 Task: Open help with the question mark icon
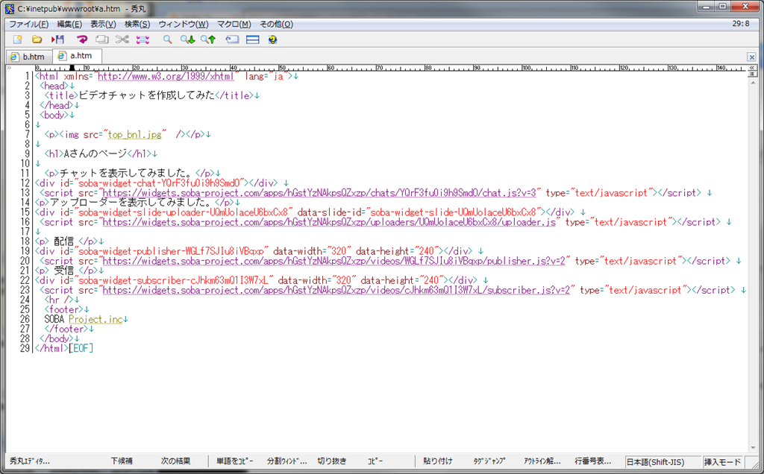point(272,39)
